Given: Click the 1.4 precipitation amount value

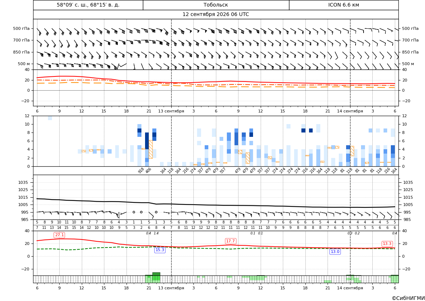Looking at the screenshot, I should coord(156,233).
